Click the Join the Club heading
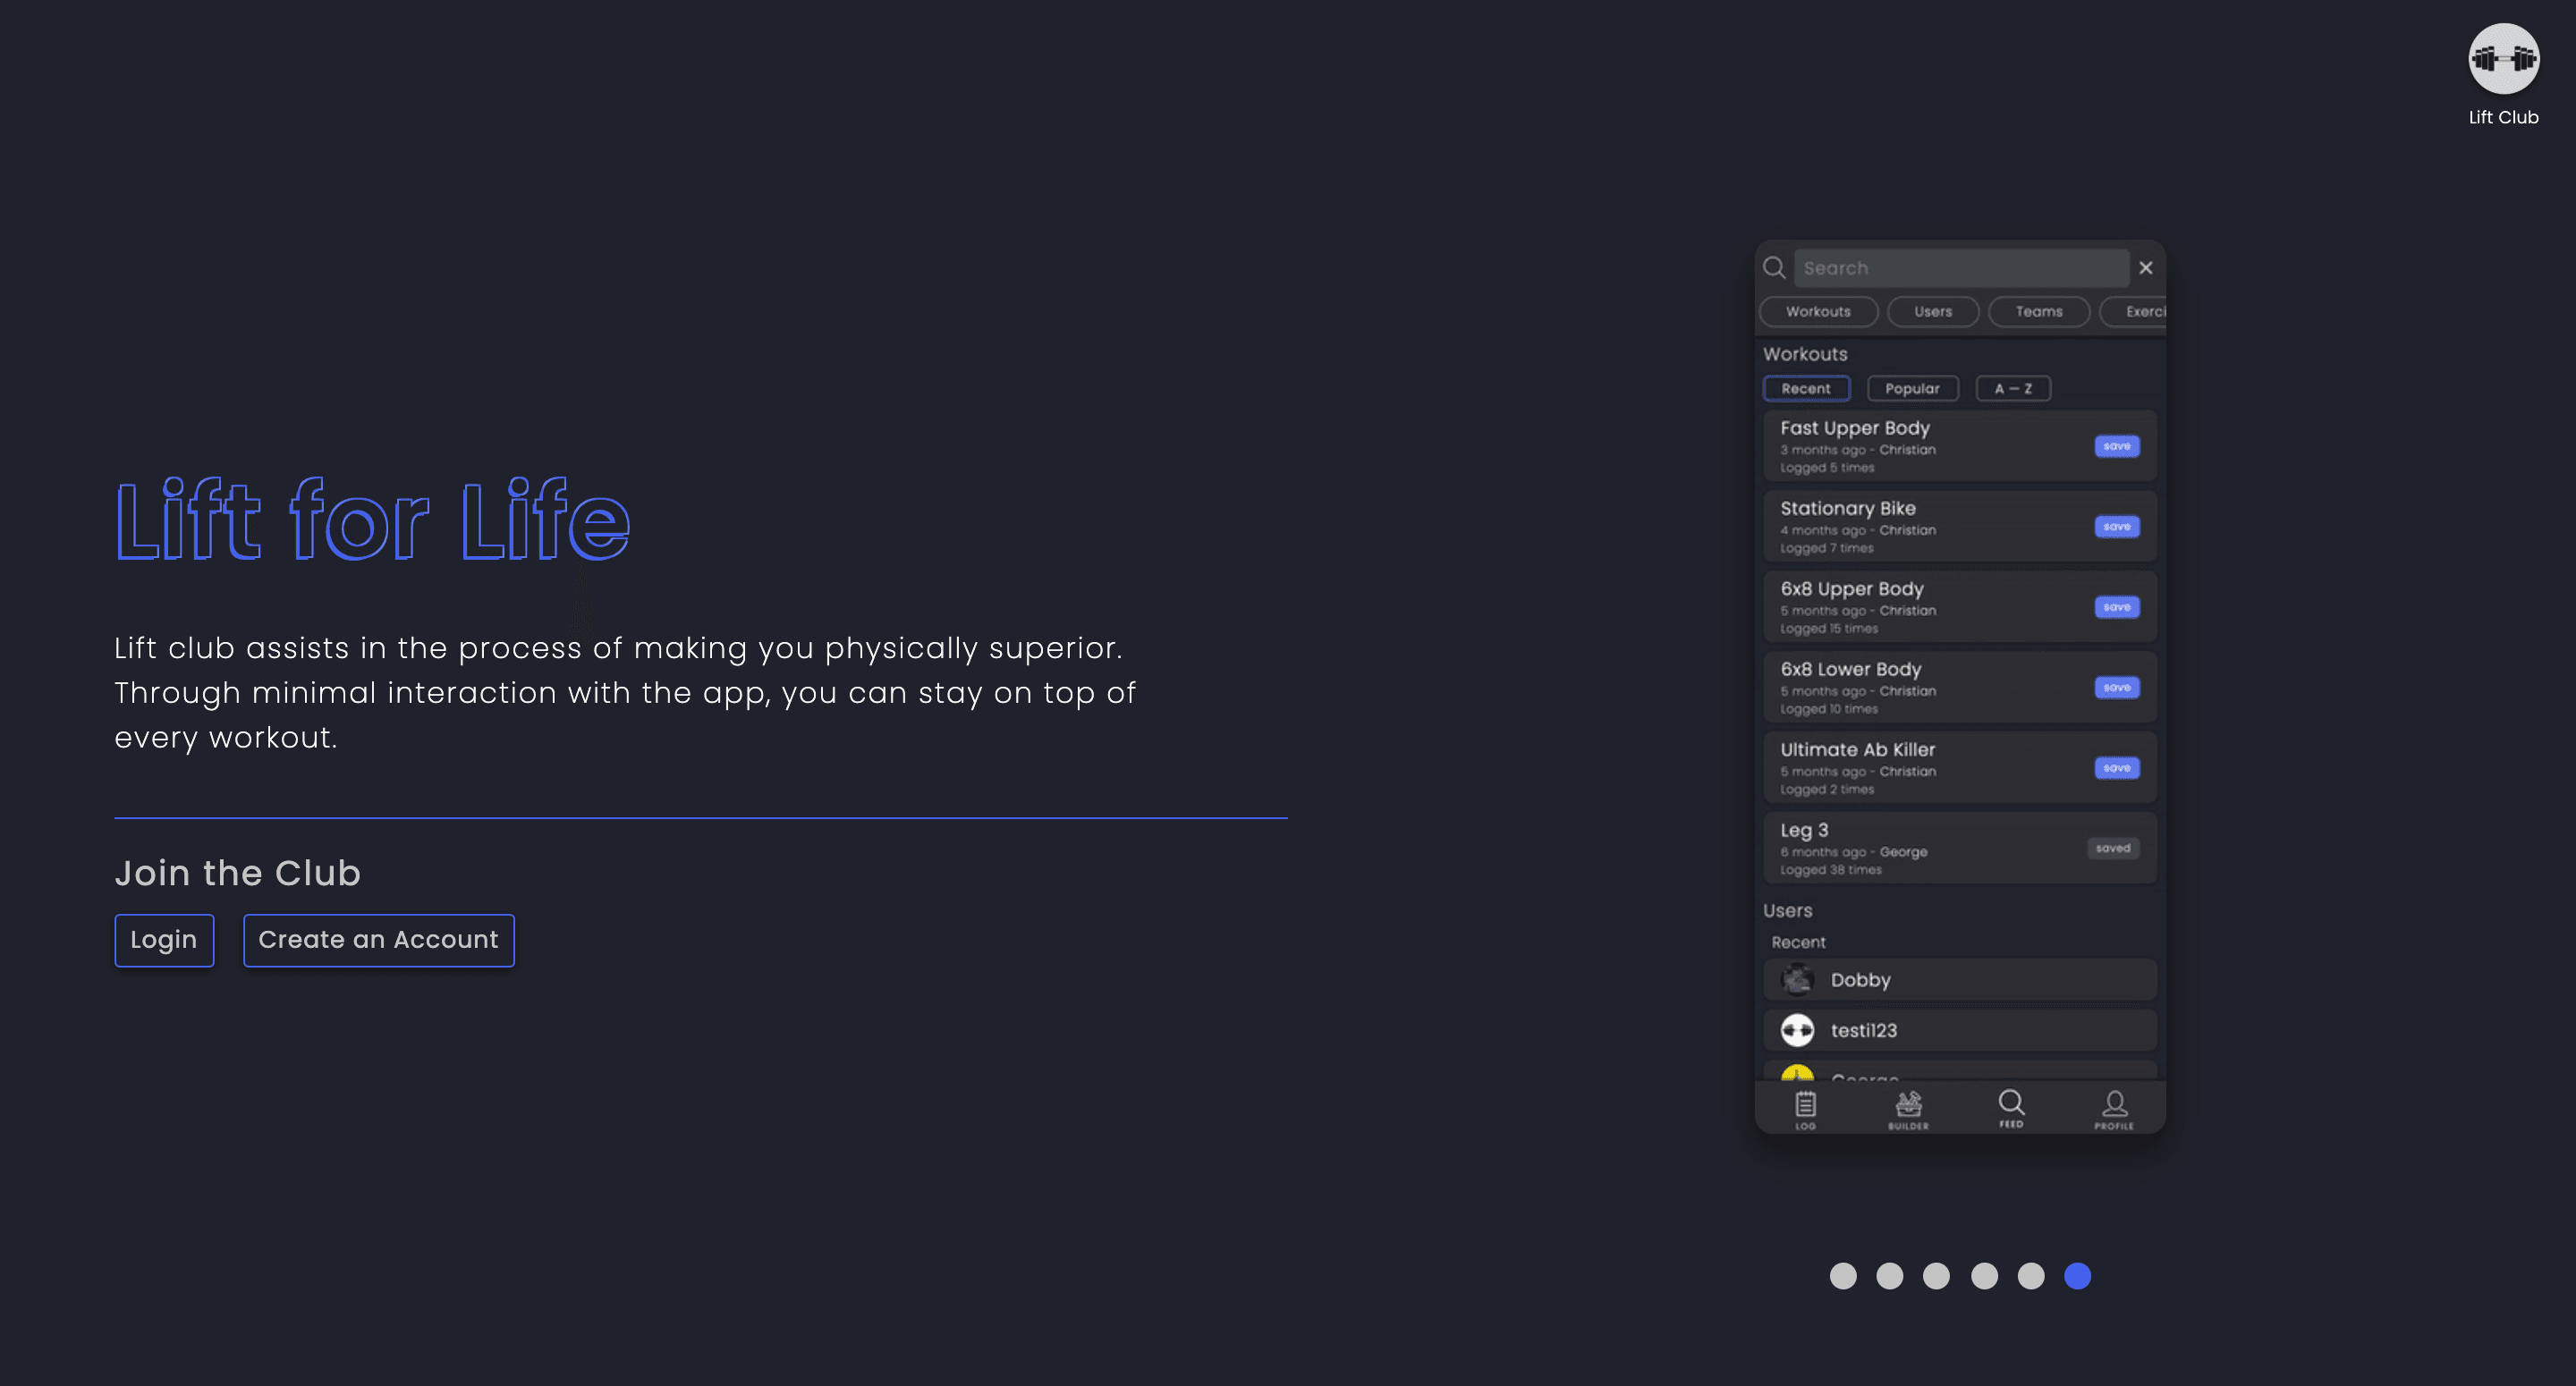2576x1386 pixels. pos(238,873)
